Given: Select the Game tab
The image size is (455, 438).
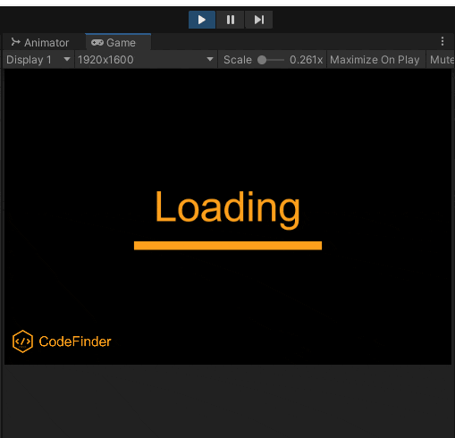Looking at the screenshot, I should [118, 42].
